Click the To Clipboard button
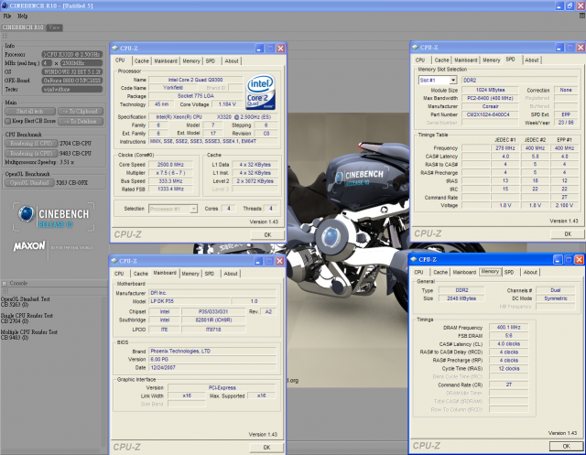 click(x=81, y=112)
